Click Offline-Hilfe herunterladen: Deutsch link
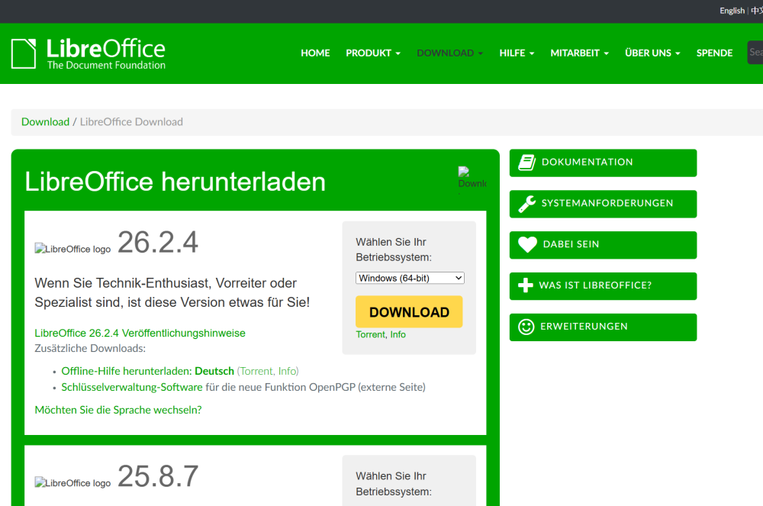This screenshot has width=763, height=506. [x=147, y=371]
